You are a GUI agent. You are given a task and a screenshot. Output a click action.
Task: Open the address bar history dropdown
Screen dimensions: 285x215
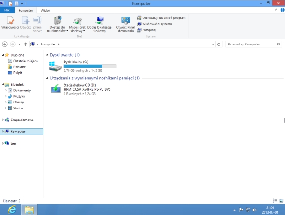(x=213, y=45)
